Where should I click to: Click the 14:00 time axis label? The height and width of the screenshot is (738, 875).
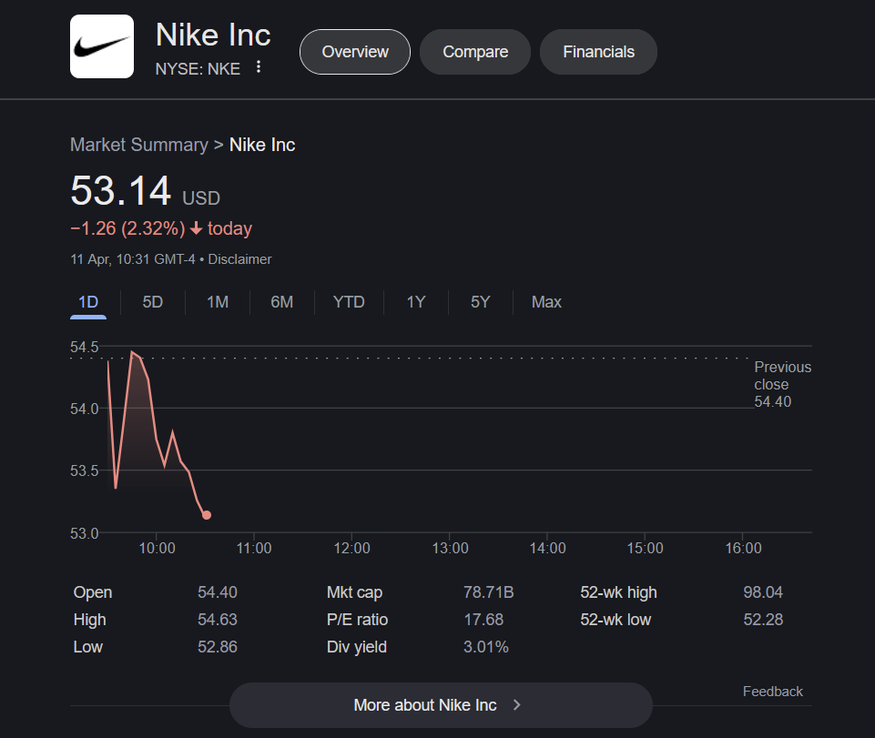click(547, 549)
